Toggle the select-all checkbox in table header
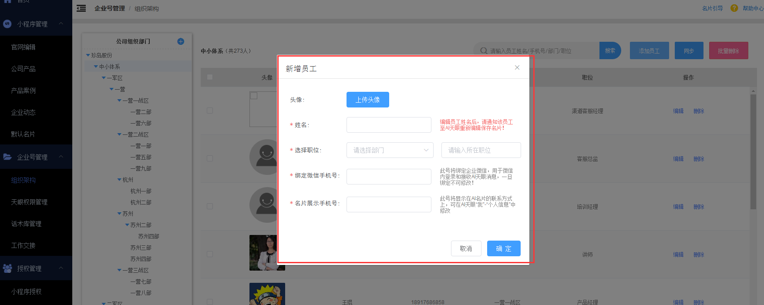The height and width of the screenshot is (305, 764). [x=210, y=77]
